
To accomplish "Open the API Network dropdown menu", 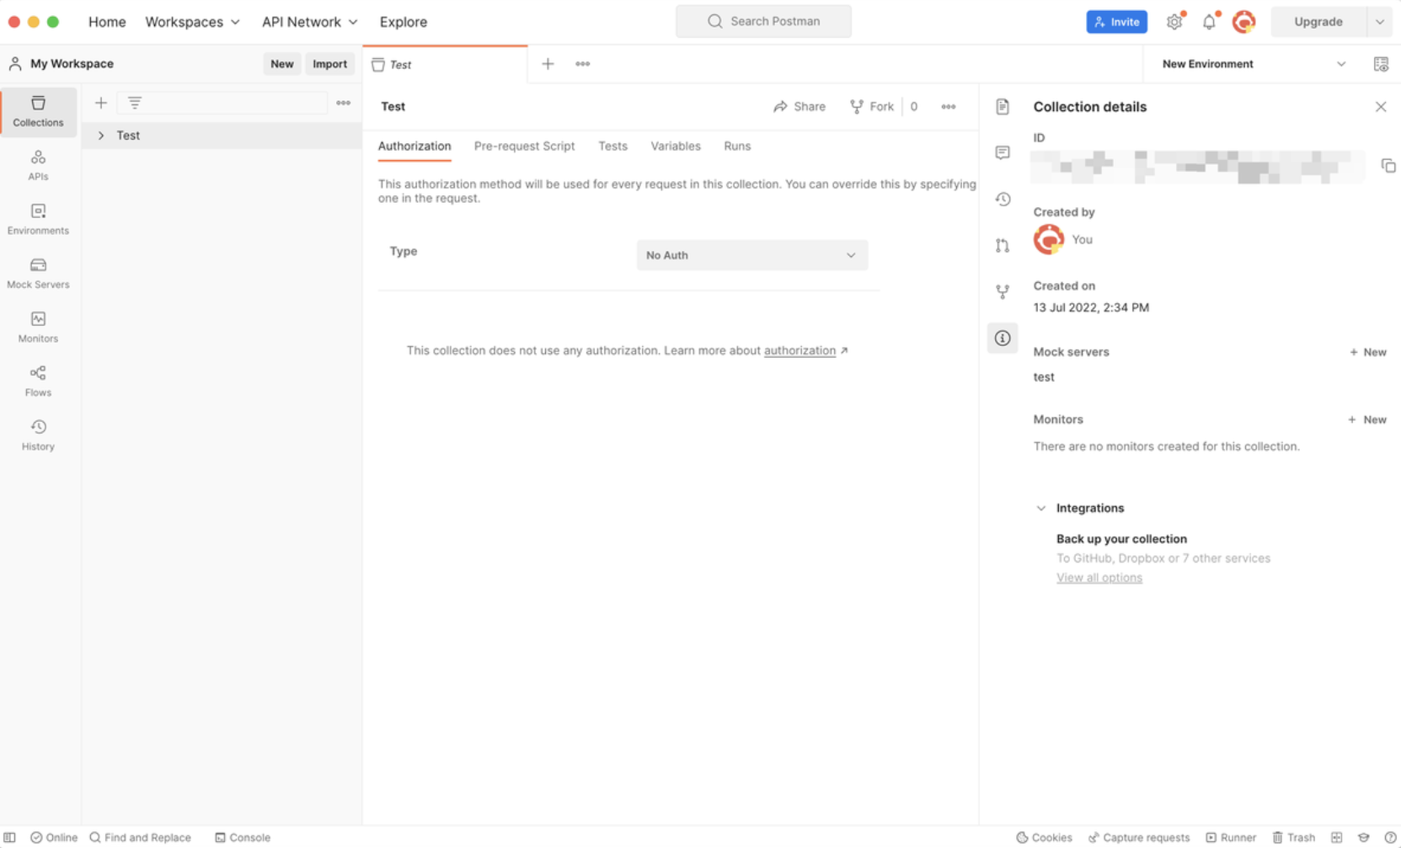I will click(x=309, y=22).
